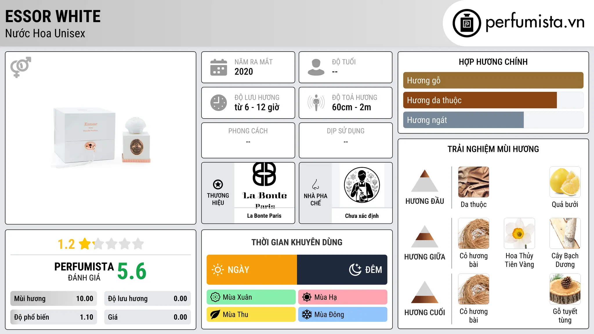This screenshot has height=334, width=594.
Task: Click the Hương gỗ accord bar
Action: pos(493,80)
